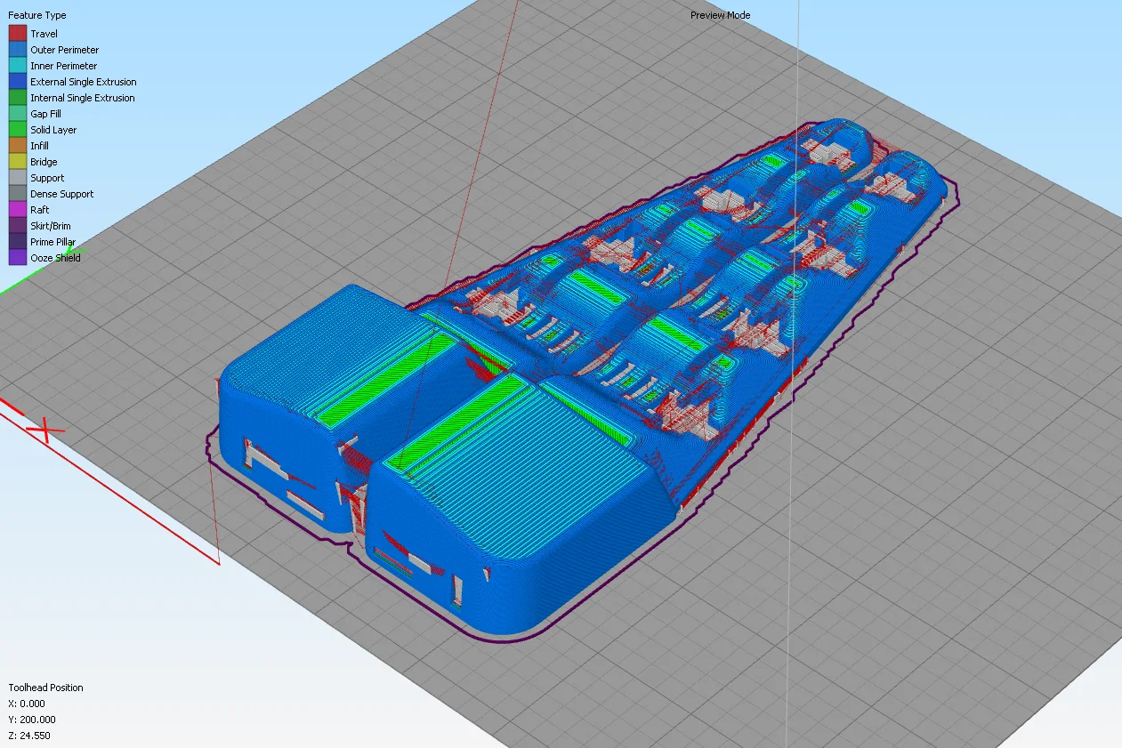Click the Prime Pillar swatch

click(17, 242)
